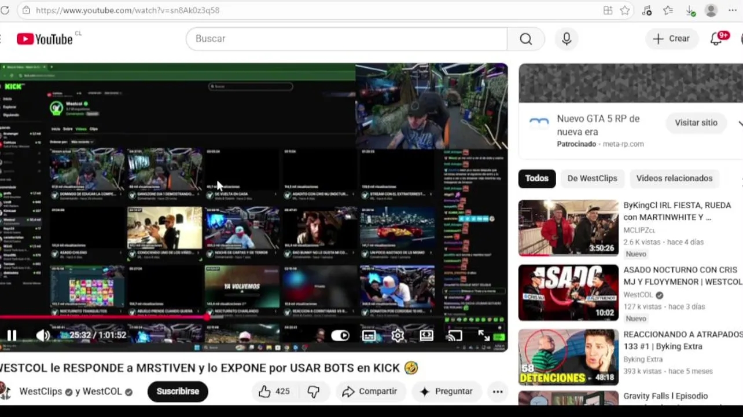743x417 pixels.
Task: Mute the video volume
Action: pyautogui.click(x=43, y=335)
